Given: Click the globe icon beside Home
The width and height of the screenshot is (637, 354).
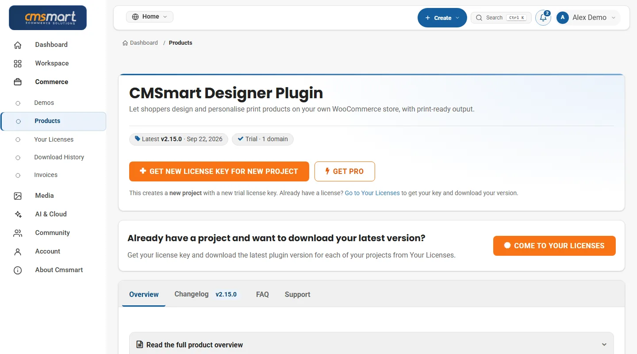Looking at the screenshot, I should [135, 17].
